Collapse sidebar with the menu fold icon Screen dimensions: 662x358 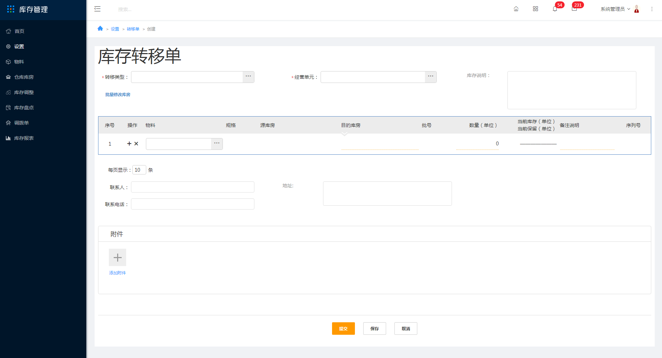97,9
